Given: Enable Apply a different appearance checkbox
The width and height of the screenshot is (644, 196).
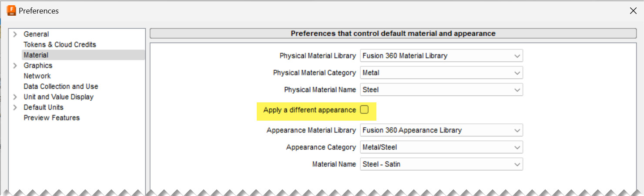Looking at the screenshot, I should [x=365, y=110].
